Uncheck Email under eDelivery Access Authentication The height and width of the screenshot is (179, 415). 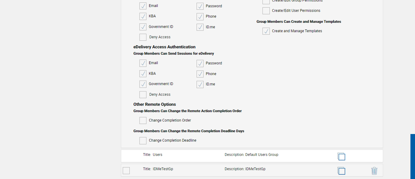[x=143, y=63]
